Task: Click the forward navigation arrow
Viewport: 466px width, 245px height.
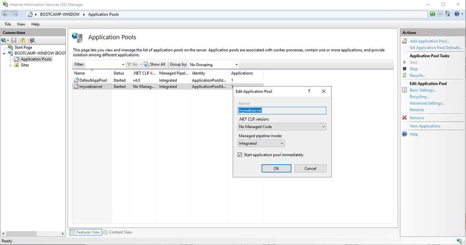Action: pos(15,14)
